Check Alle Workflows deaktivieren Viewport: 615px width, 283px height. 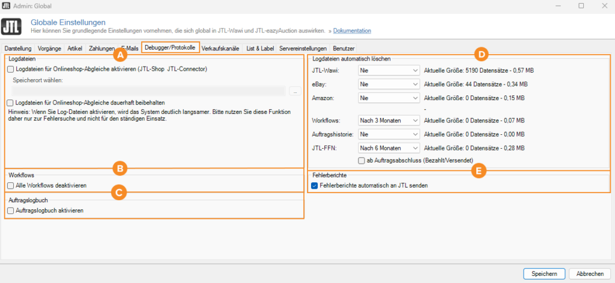click(11, 185)
